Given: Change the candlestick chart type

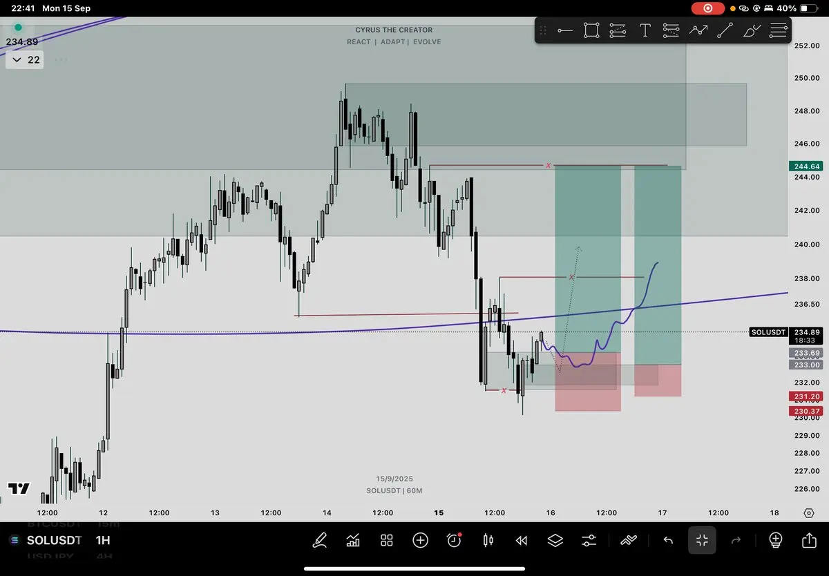Looking at the screenshot, I should click(x=488, y=540).
